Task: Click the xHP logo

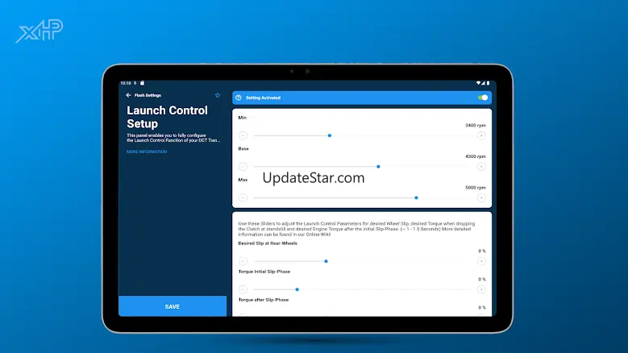Action: pos(40,31)
